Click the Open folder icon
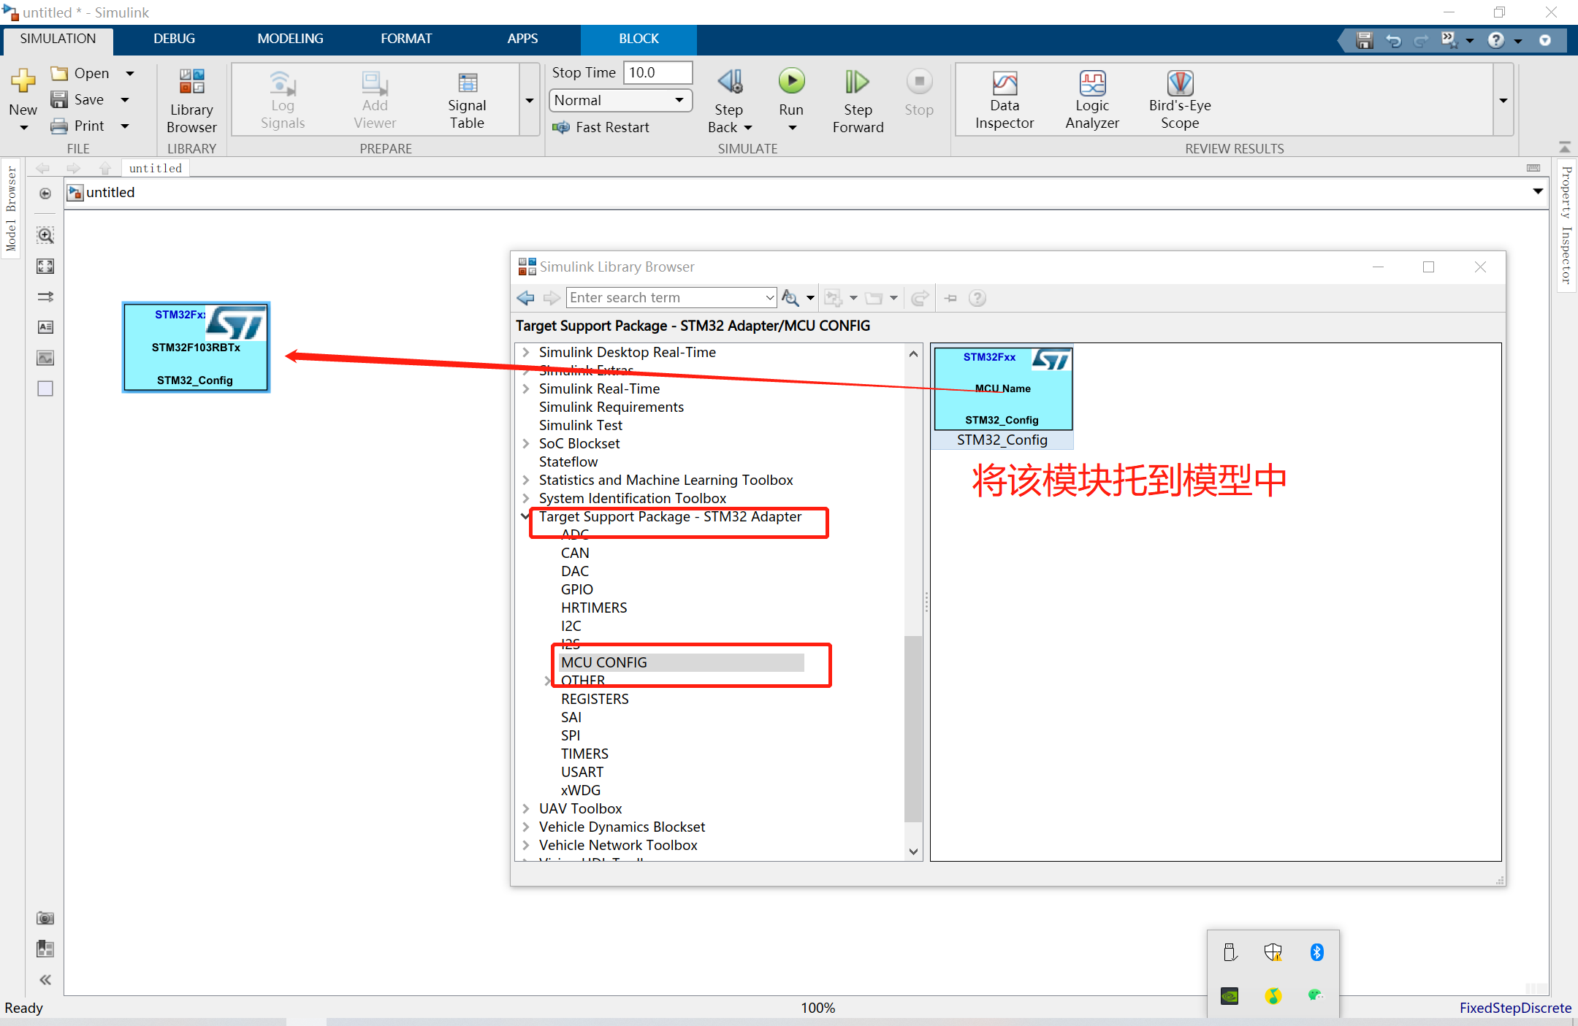This screenshot has width=1578, height=1026. pos(59,73)
